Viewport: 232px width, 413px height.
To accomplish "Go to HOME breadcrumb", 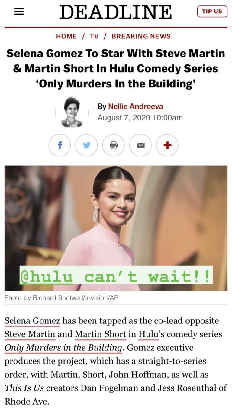I will [66, 36].
